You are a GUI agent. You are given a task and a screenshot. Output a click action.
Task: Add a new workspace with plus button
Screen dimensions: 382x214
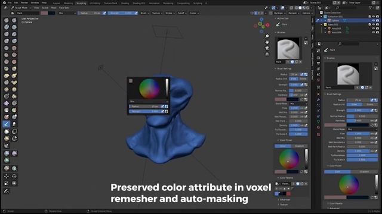tap(206, 3)
